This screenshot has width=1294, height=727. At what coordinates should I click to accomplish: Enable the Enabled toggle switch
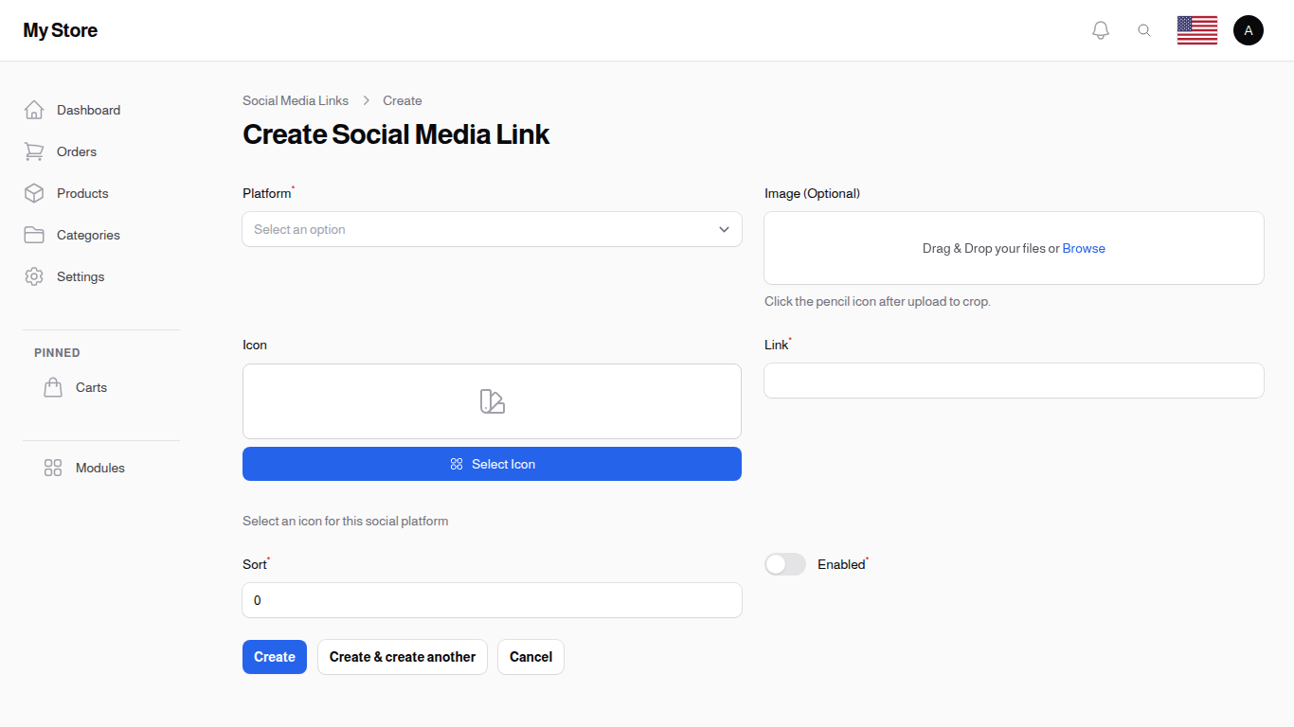[x=785, y=564]
